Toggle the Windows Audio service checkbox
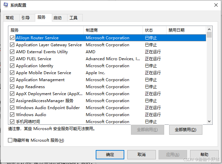 12,115
